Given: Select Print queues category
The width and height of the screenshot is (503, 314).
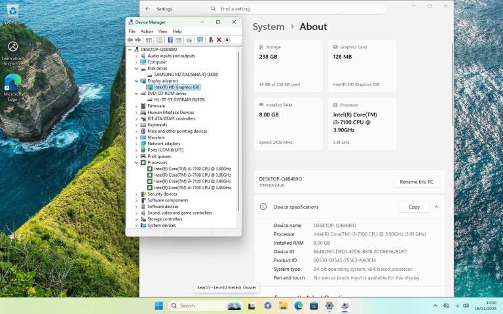Looking at the screenshot, I should (x=159, y=156).
